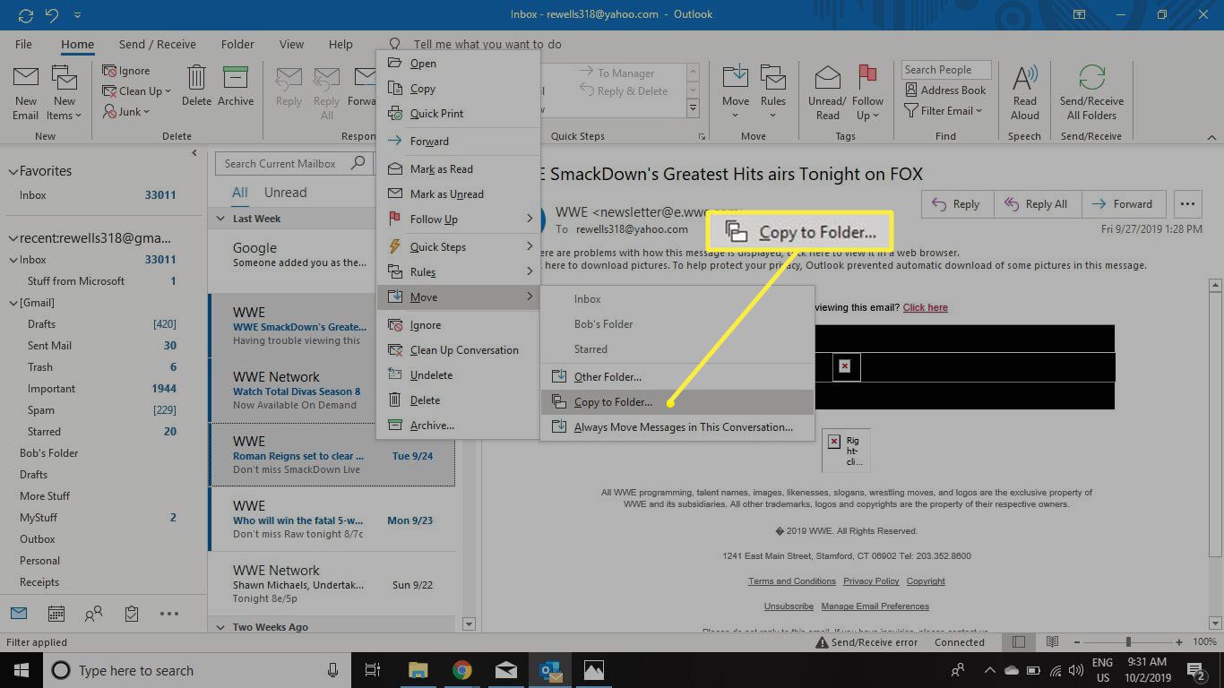Viewport: 1224px width, 688px height.
Task: Open the WWE Network Watch Total Divas message
Action: point(332,391)
